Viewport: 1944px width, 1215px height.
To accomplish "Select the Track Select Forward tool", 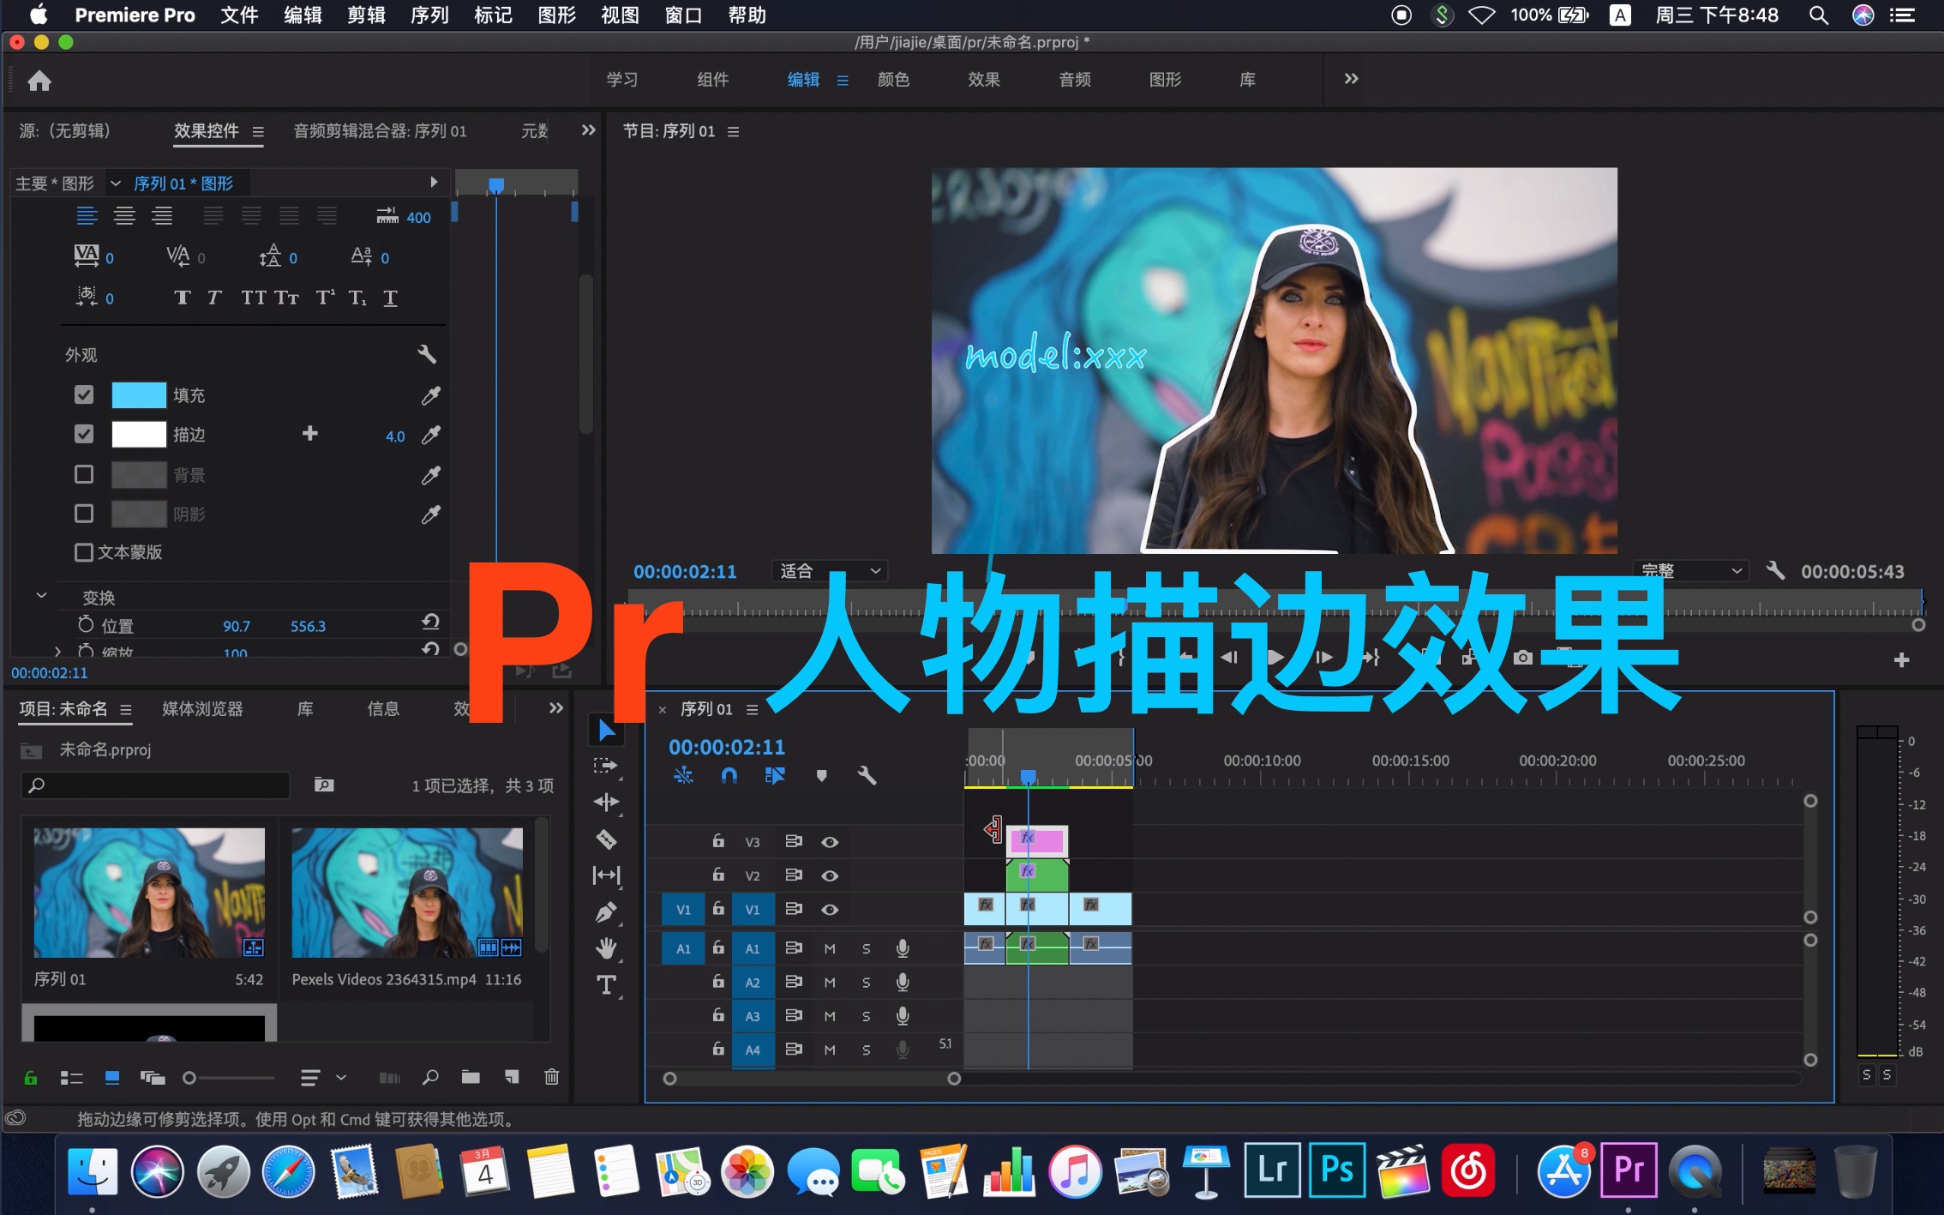I will pos(607,766).
